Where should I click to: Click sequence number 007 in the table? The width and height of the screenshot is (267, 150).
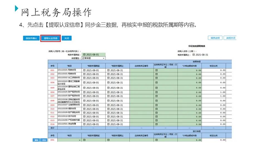tap(53, 96)
